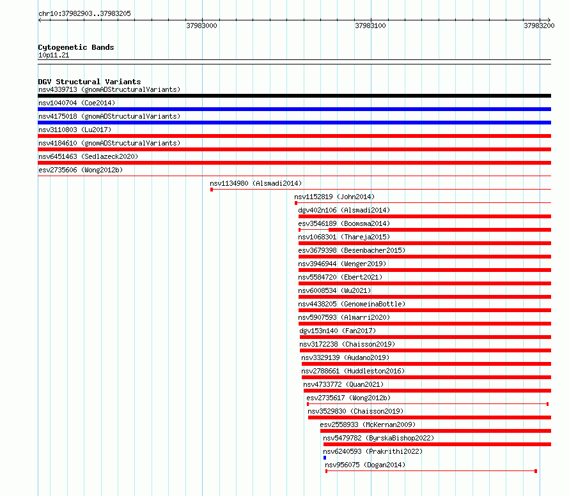Click dgv402n106 (Alsmadi2014) label
The width and height of the screenshot is (569, 496).
(344, 210)
